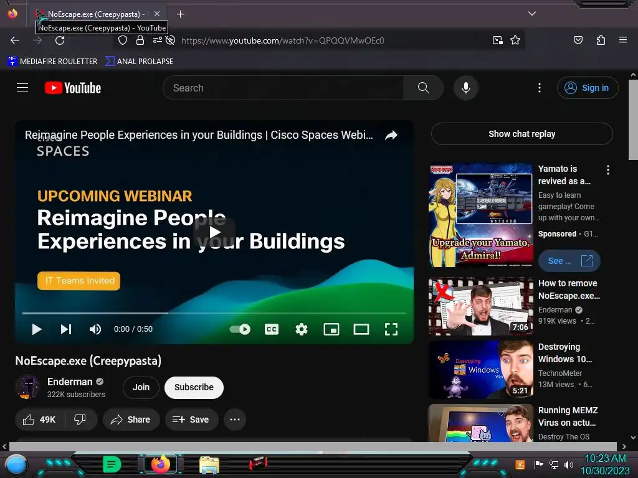Open the Enderman channel avatar

coord(27,387)
